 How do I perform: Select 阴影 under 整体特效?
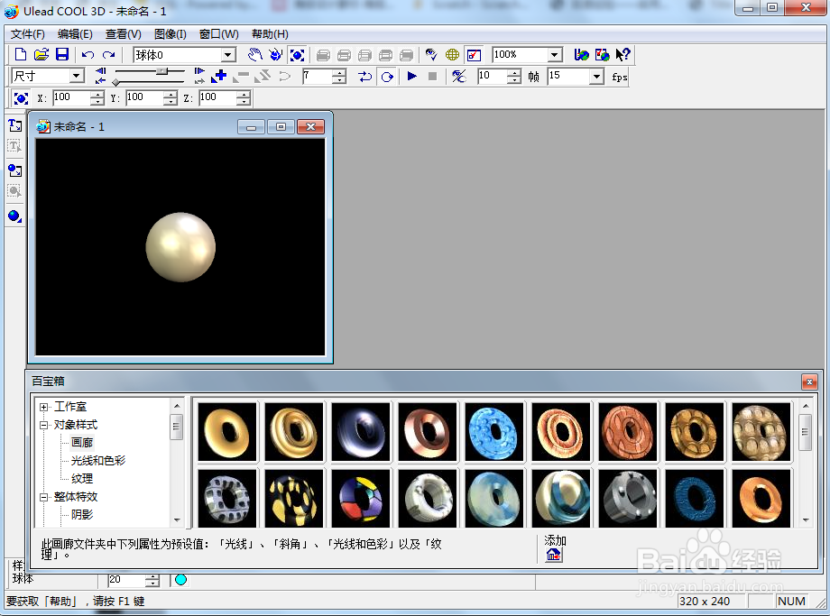click(82, 514)
